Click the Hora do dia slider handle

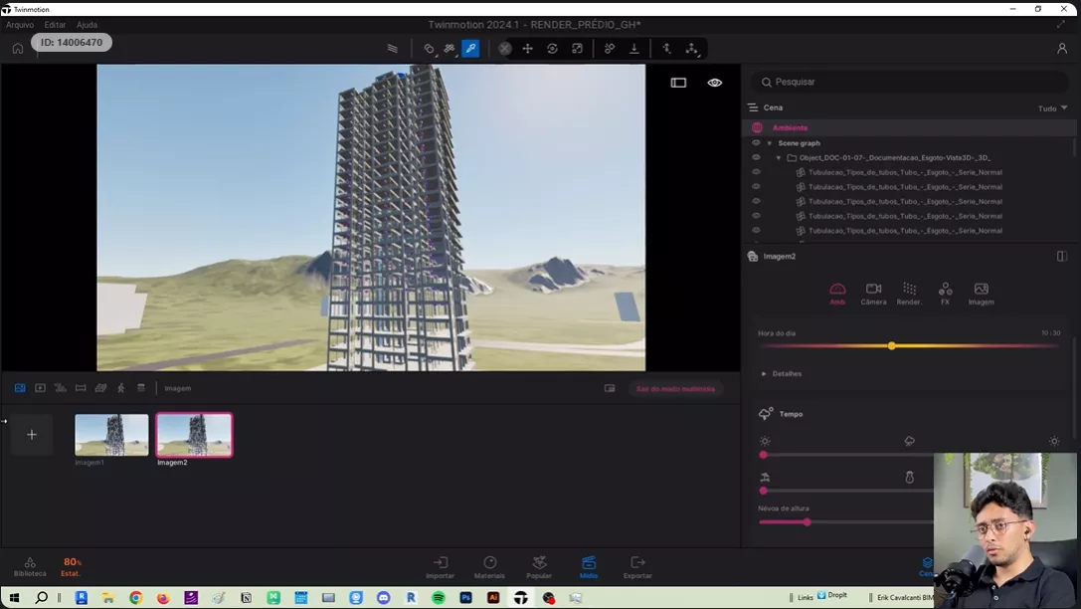click(x=891, y=346)
